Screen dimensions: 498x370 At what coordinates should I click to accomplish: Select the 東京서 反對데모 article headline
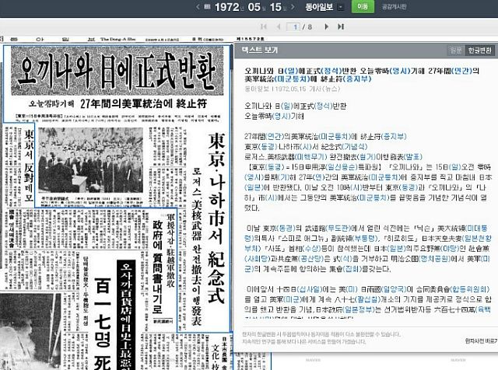coord(30,166)
